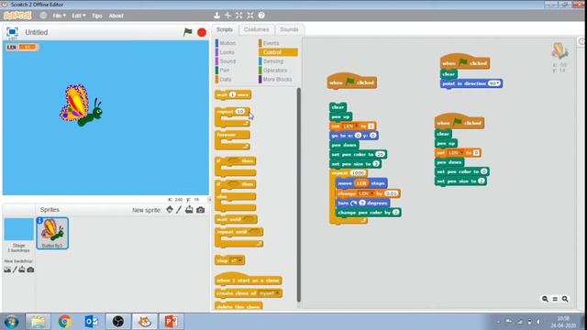This screenshot has width=587, height=330.
Task: Open Chrome from taskbar
Action: click(65, 322)
